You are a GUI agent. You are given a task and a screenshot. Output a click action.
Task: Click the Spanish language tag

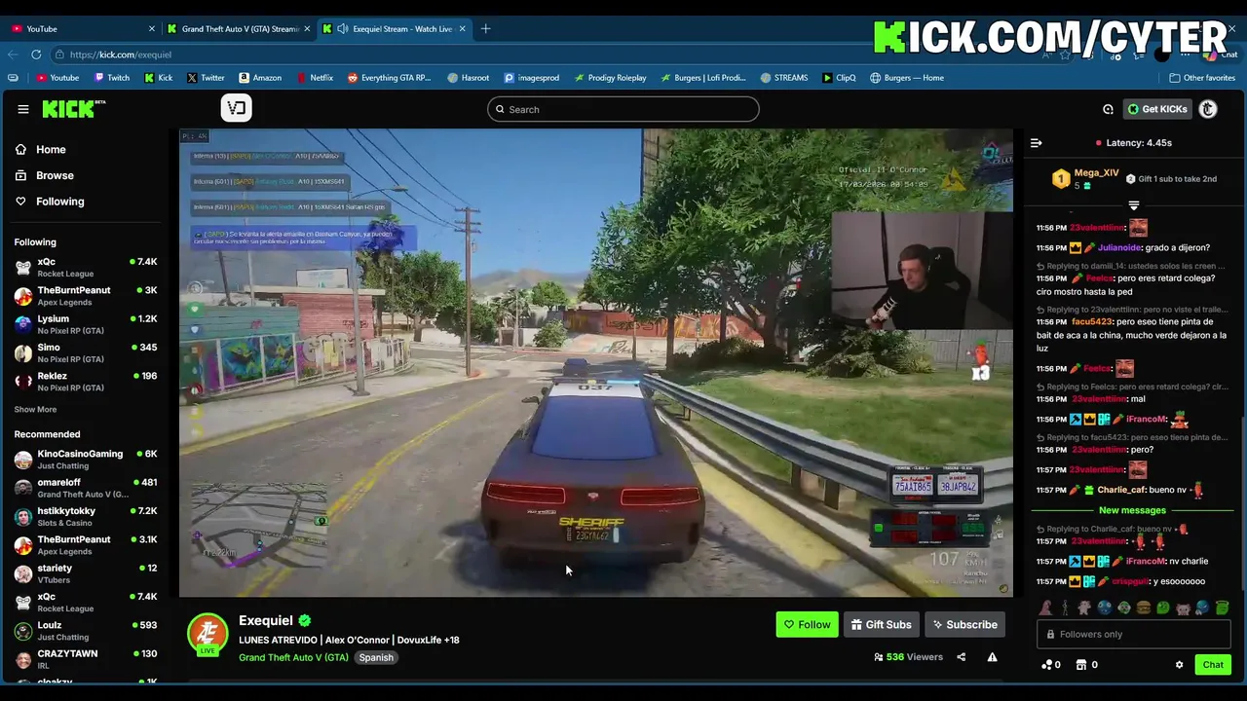click(376, 657)
